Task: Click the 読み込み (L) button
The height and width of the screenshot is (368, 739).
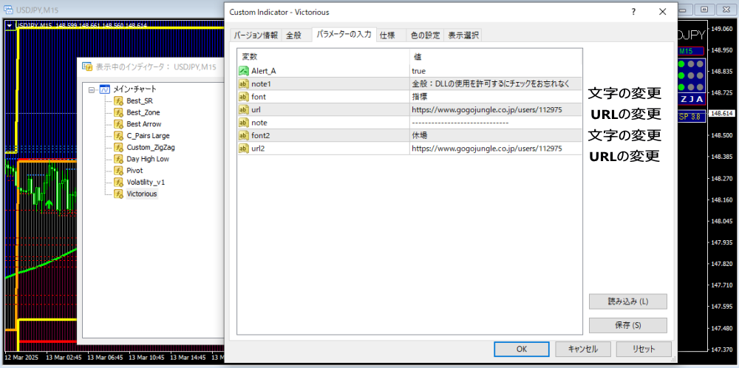Action: coord(627,301)
